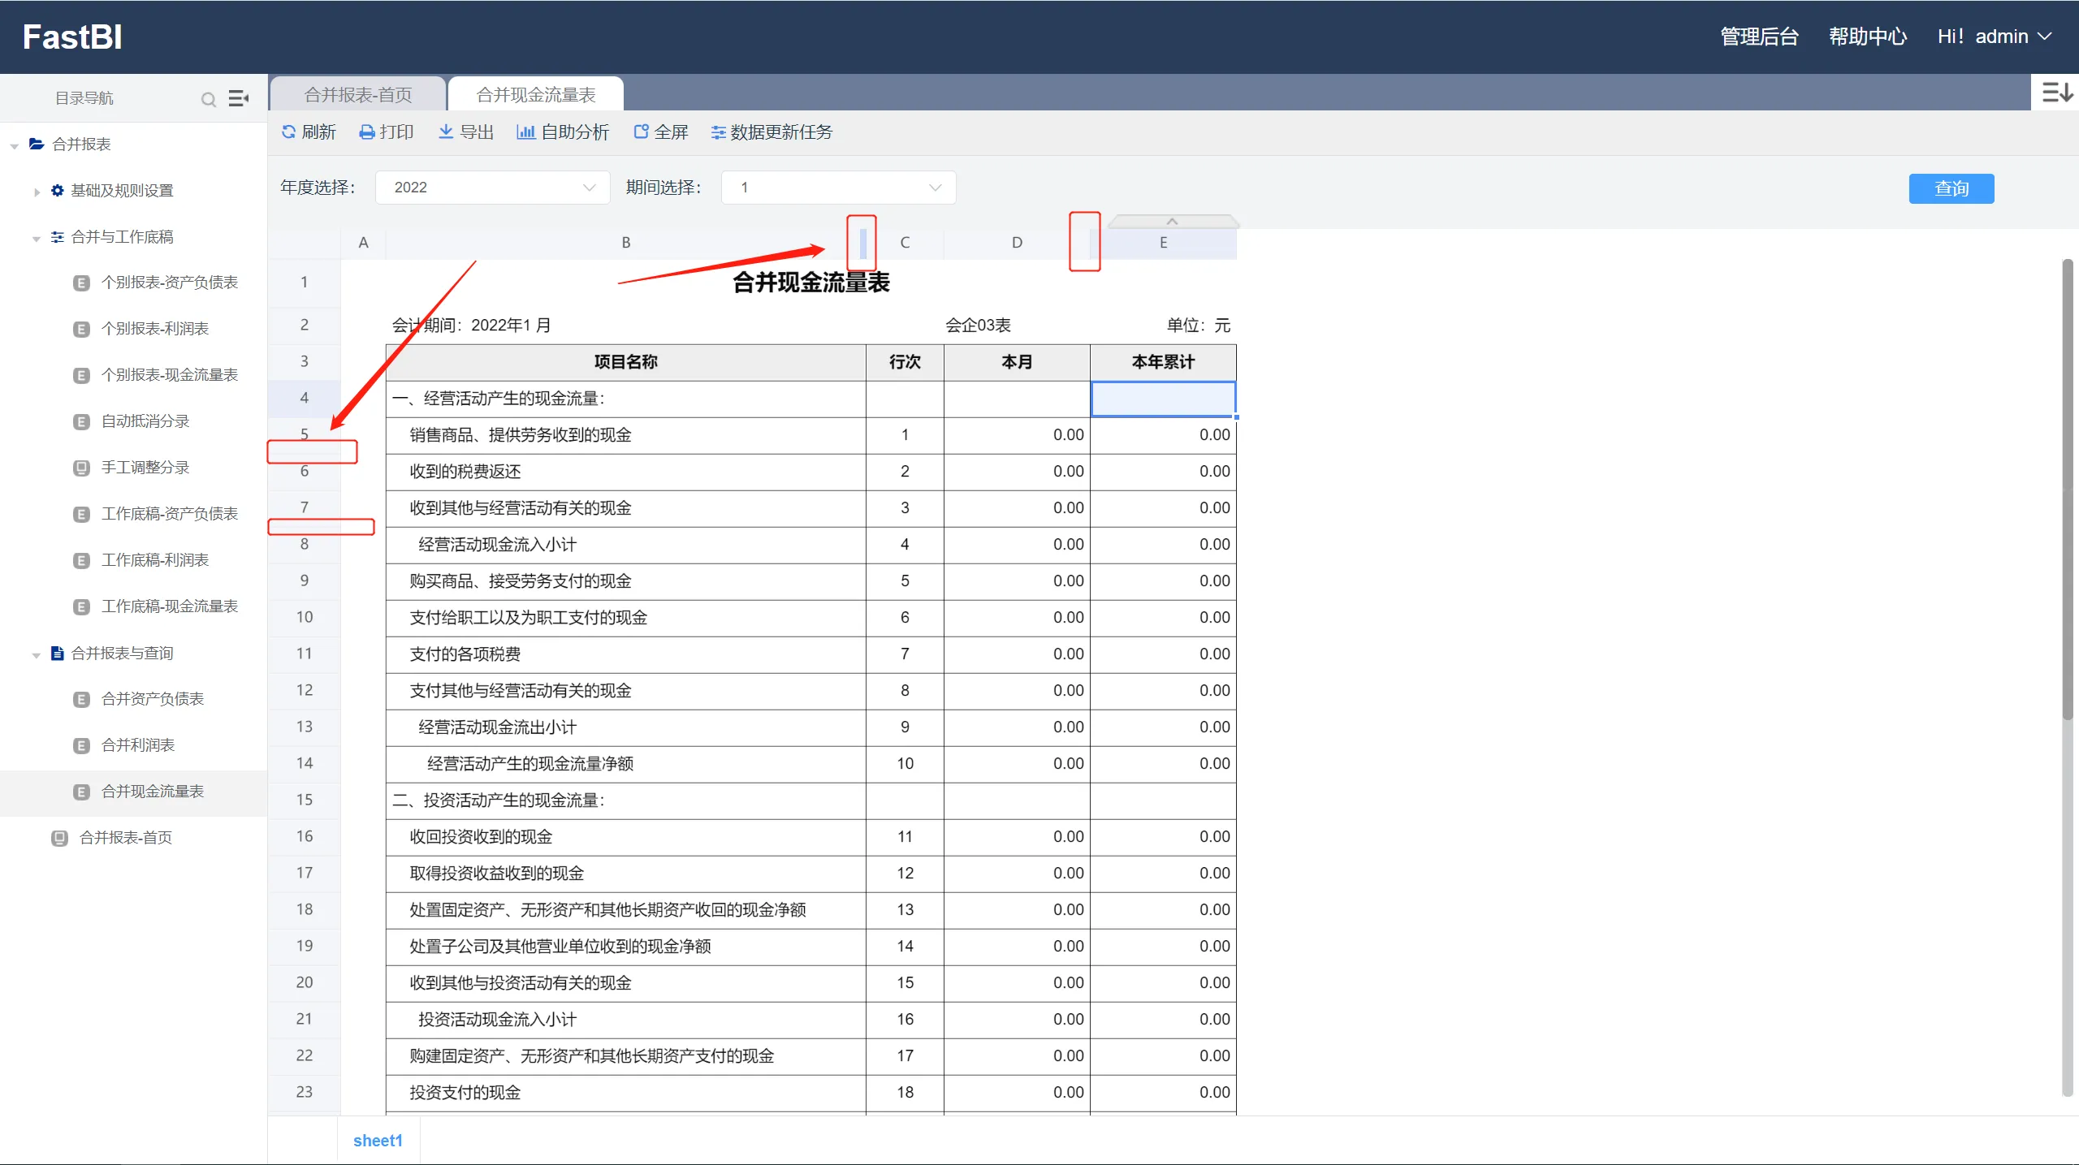Select row header 10
Image resolution: width=2079 pixels, height=1165 pixels.
click(305, 617)
